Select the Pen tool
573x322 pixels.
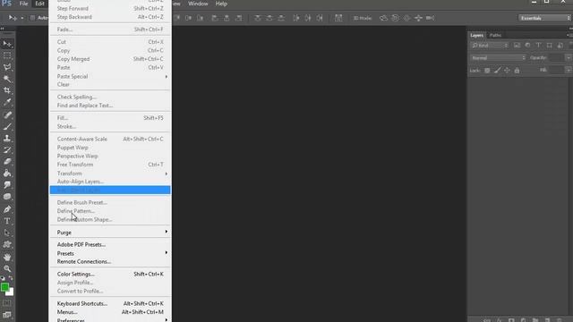7,209
